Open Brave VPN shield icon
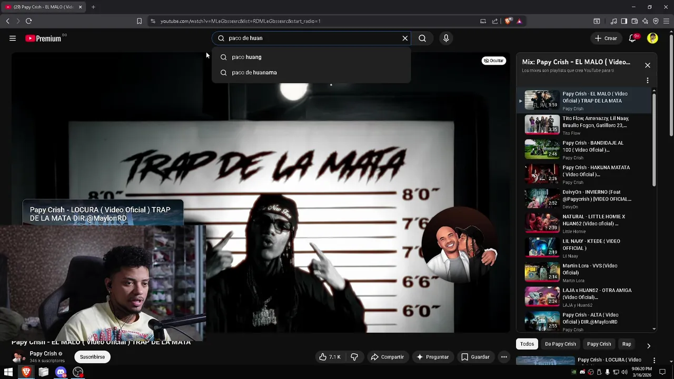The image size is (674, 379). [x=656, y=21]
